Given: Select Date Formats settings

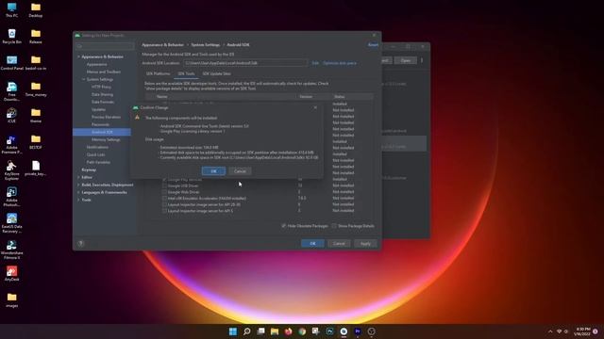Looking at the screenshot, I should tap(103, 102).
